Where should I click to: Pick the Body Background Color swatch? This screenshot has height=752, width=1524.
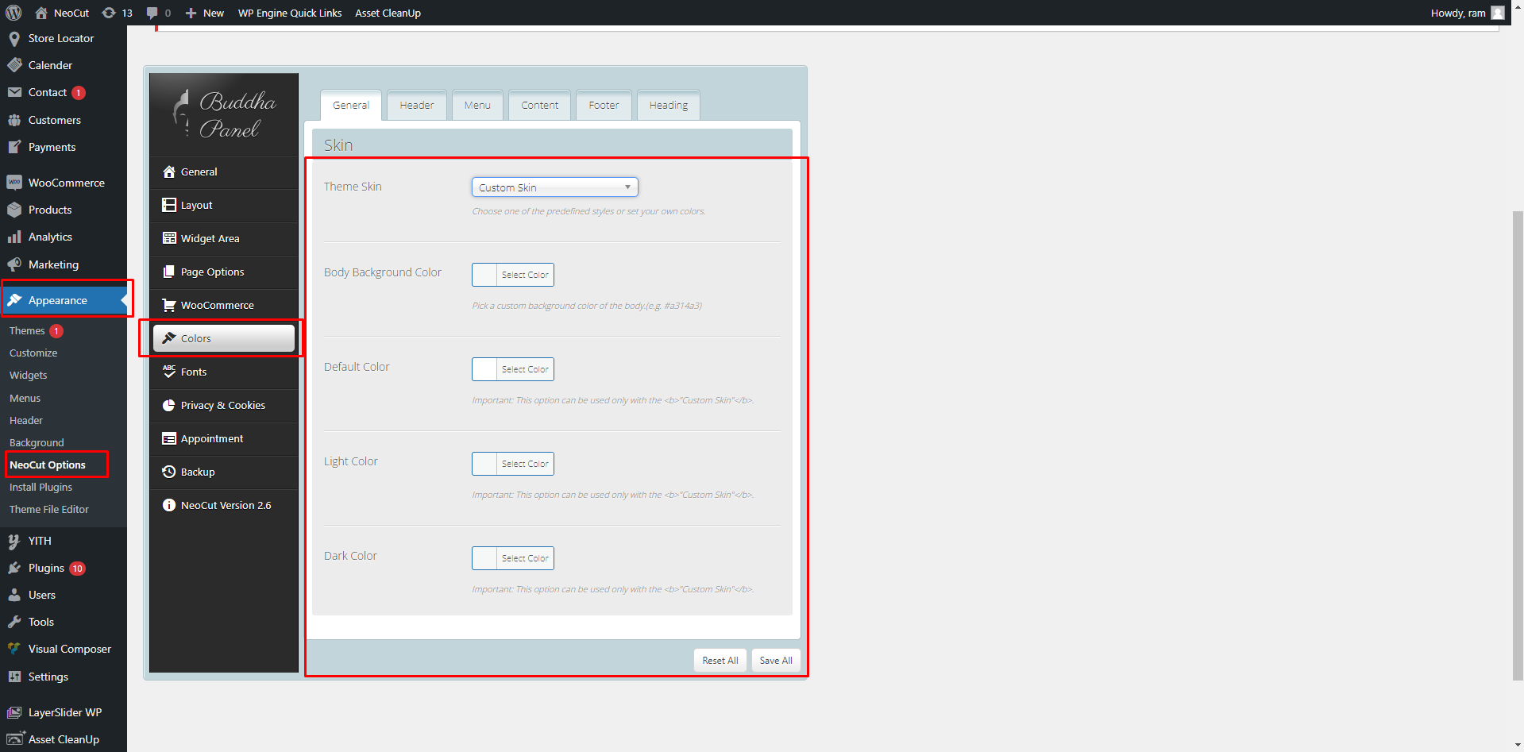[484, 275]
